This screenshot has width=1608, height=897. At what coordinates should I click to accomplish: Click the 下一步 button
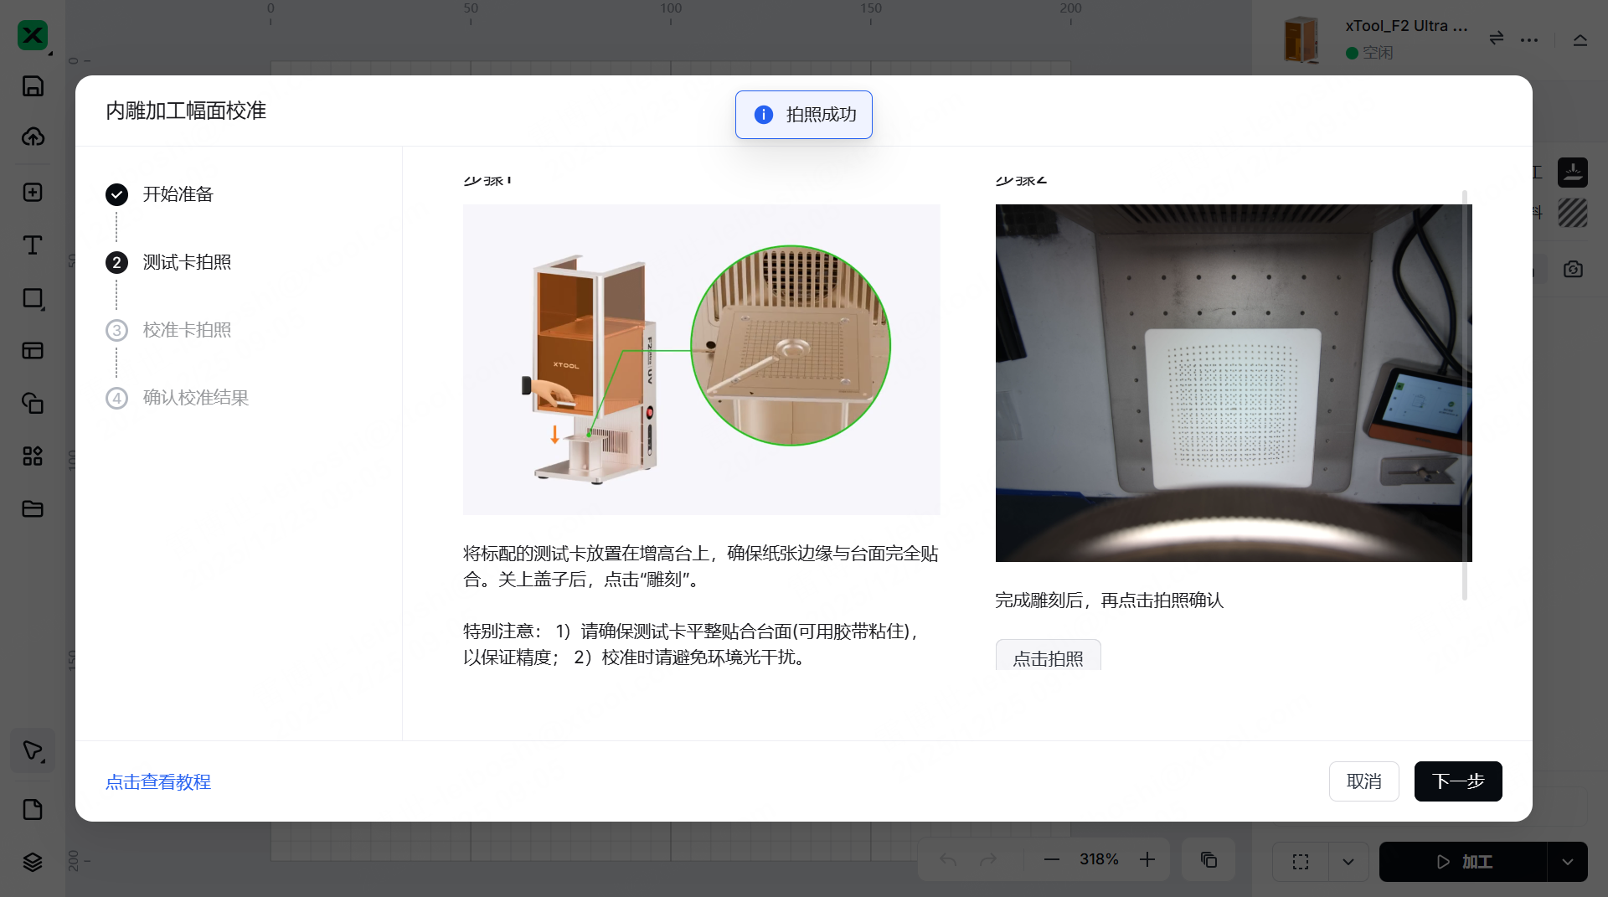coord(1457,781)
